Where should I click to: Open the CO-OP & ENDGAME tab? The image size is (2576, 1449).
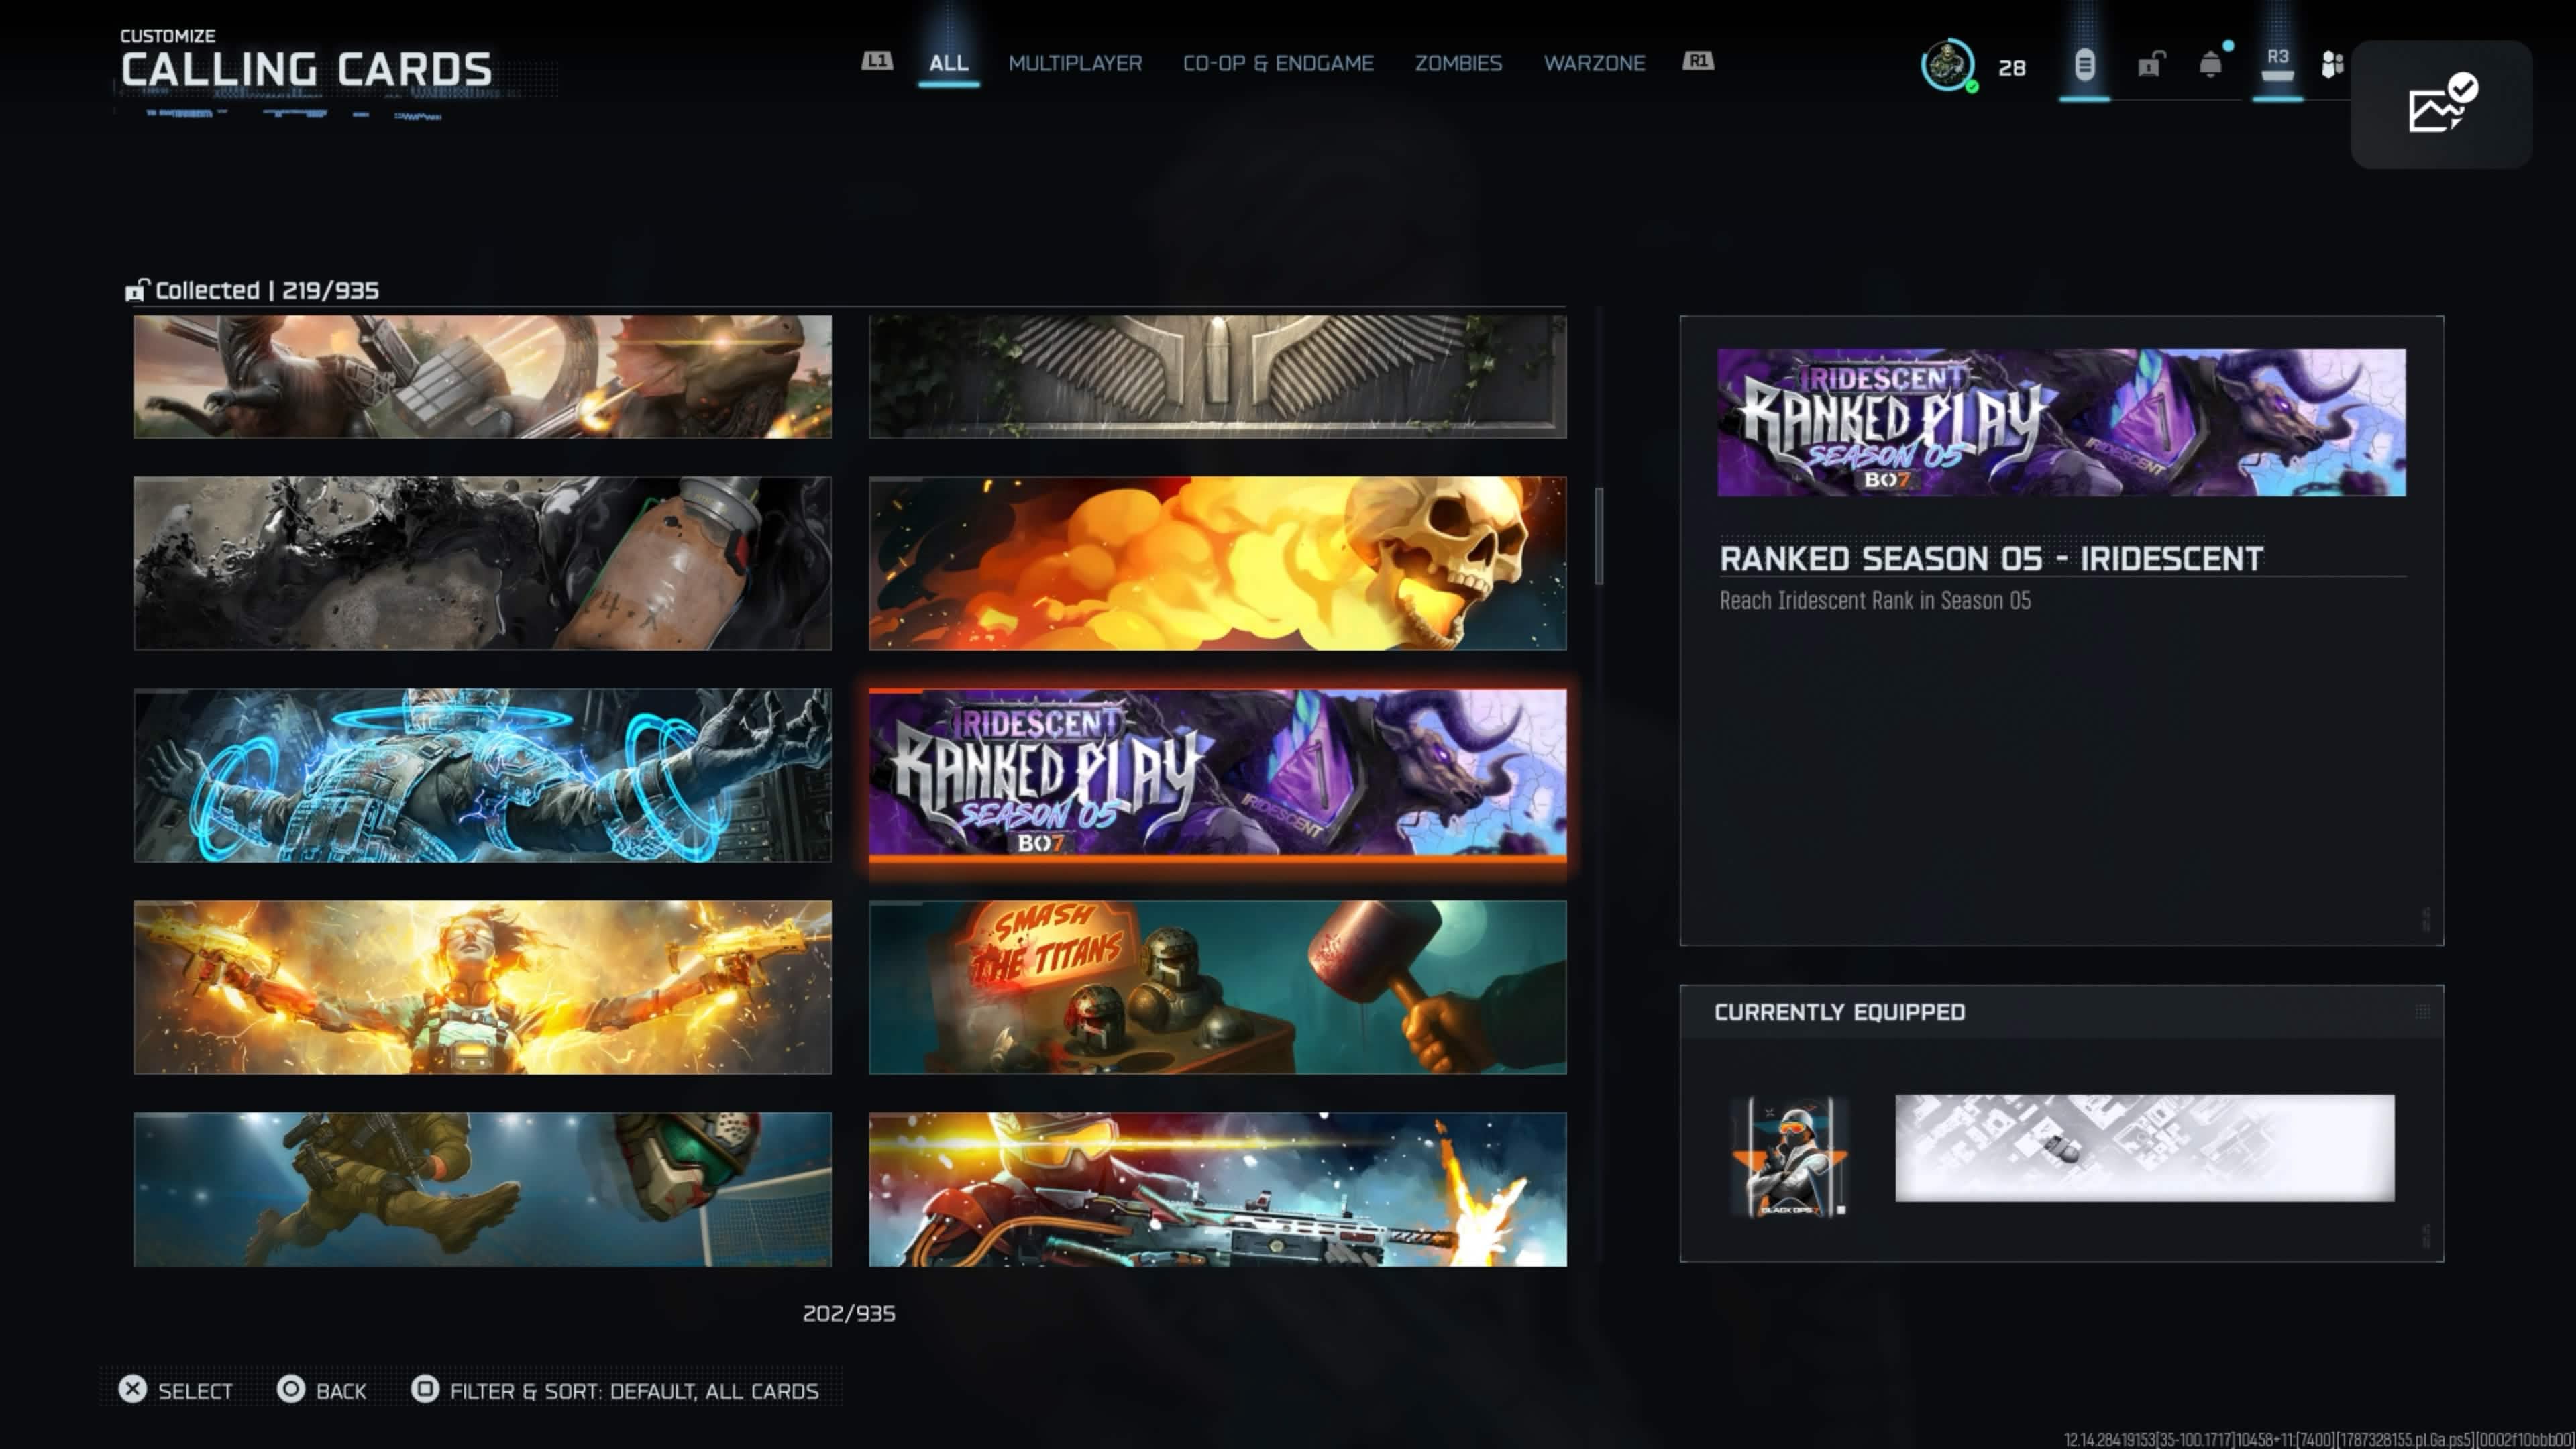pos(1278,63)
